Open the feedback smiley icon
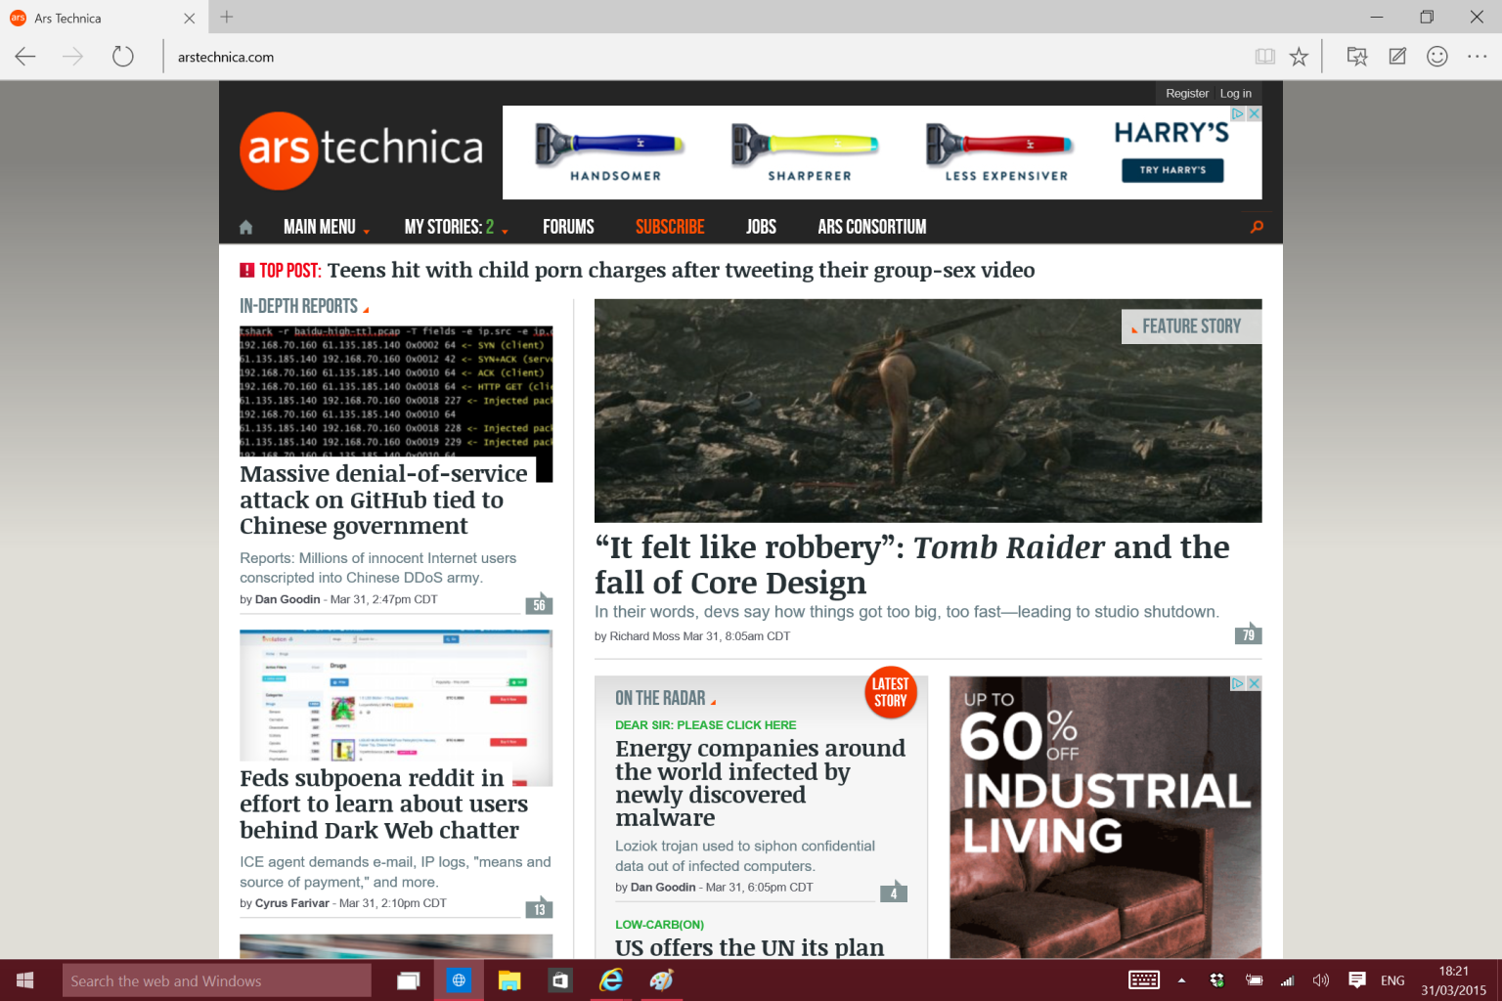1502x1001 pixels. point(1437,56)
